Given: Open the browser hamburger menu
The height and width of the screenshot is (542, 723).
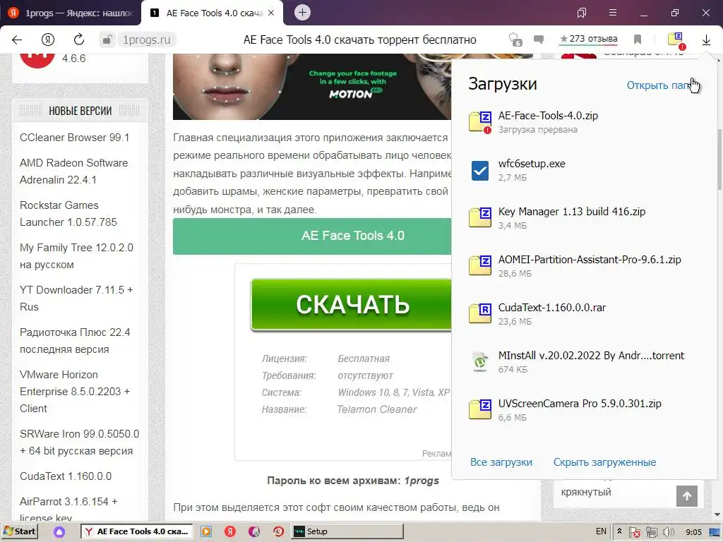Looking at the screenshot, I should pyautogui.click(x=612, y=13).
